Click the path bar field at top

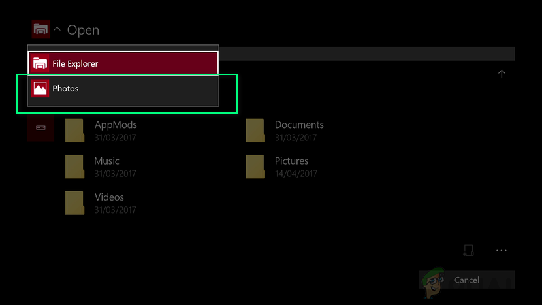(367, 54)
